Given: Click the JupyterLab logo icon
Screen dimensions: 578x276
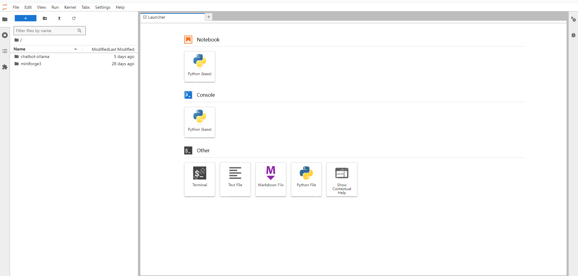Looking at the screenshot, I should [x=5, y=7].
